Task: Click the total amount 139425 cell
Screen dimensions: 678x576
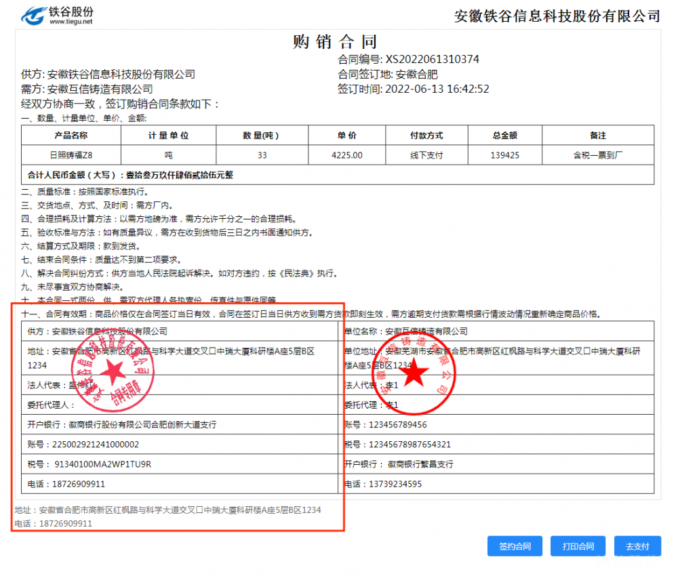Action: [x=504, y=155]
